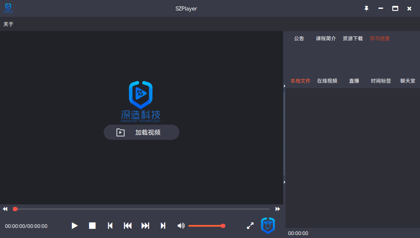Viewport: 420px width, 238px height.
Task: Click the side panel 00:00:00 timestamp
Action: (x=298, y=233)
